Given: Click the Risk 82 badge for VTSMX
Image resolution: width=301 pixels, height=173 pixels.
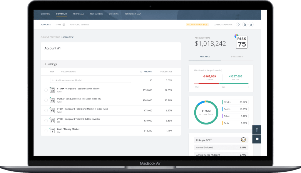Looking at the screenshot, I should pos(52,90).
